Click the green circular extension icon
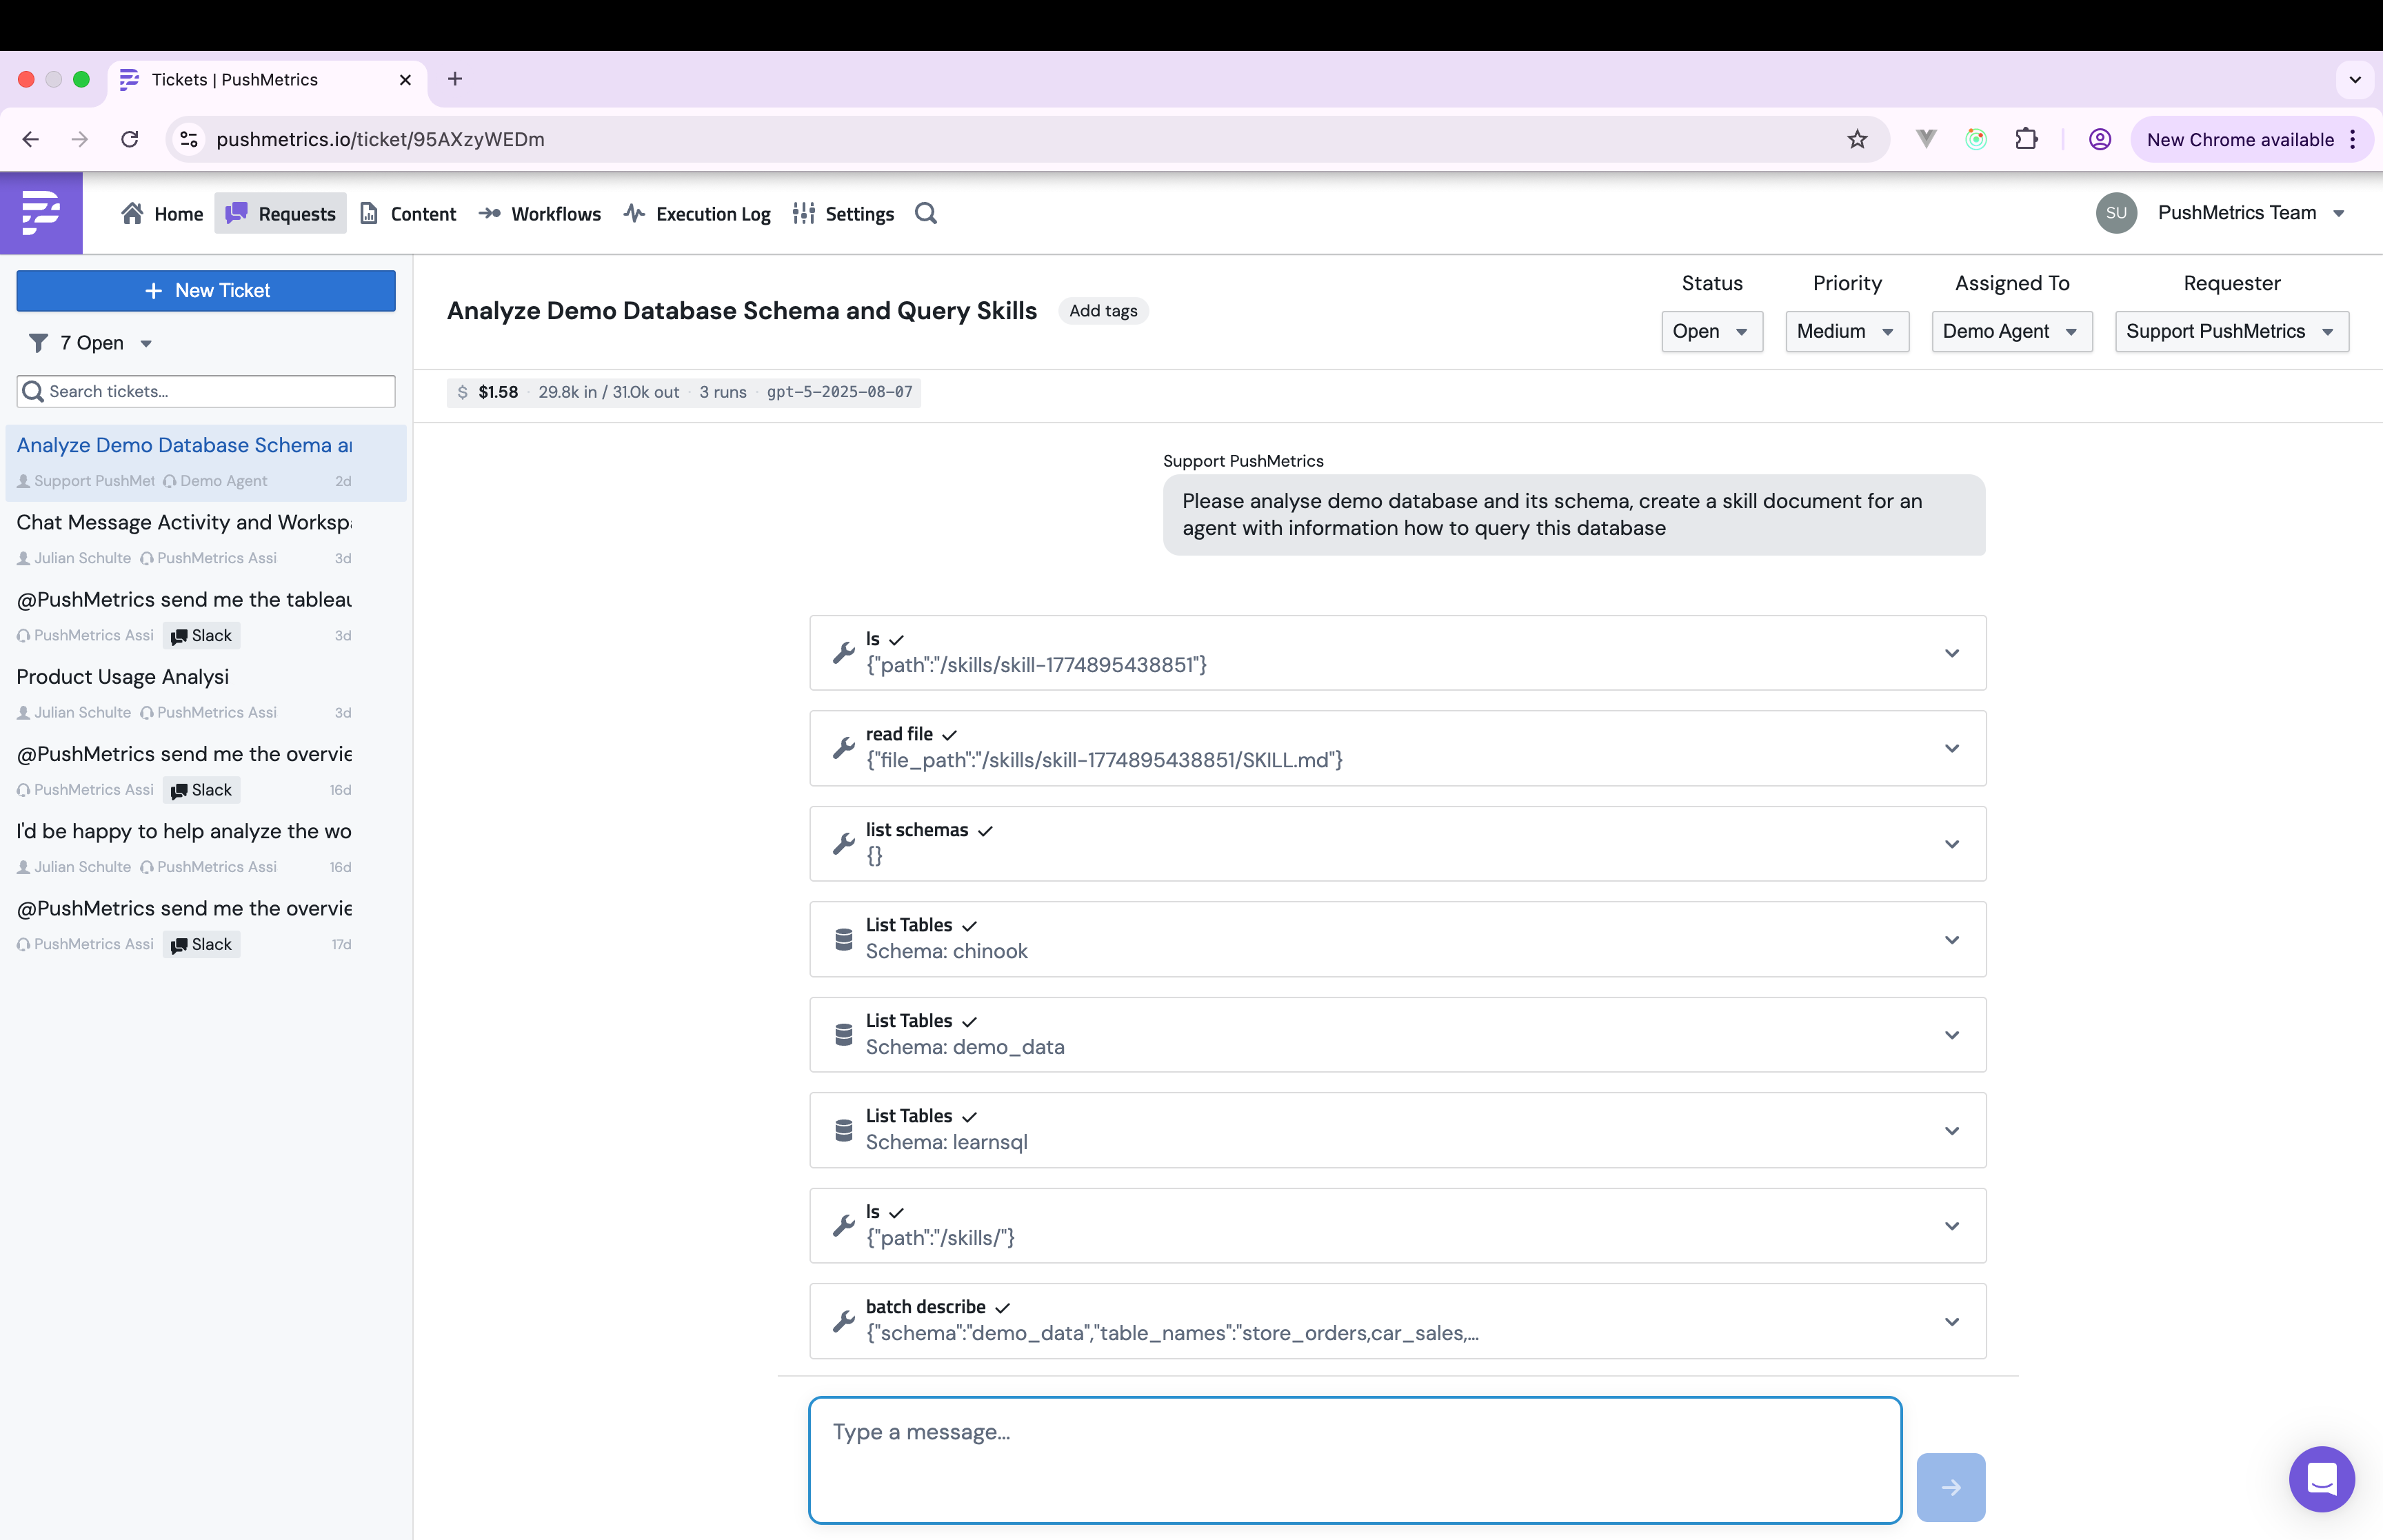Screen dimensions: 2383x1540 pos(1976,139)
